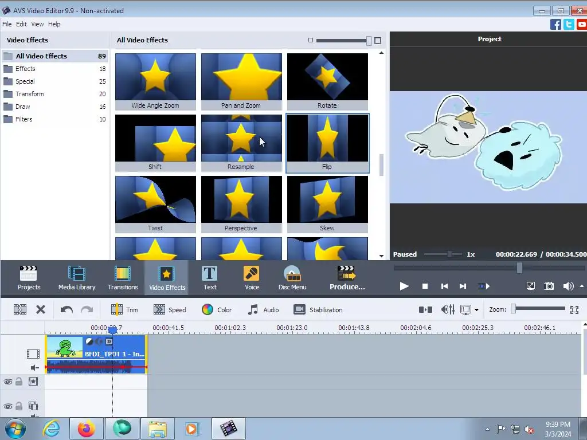Open the Color correction tool
The image size is (587, 440).
(x=217, y=310)
